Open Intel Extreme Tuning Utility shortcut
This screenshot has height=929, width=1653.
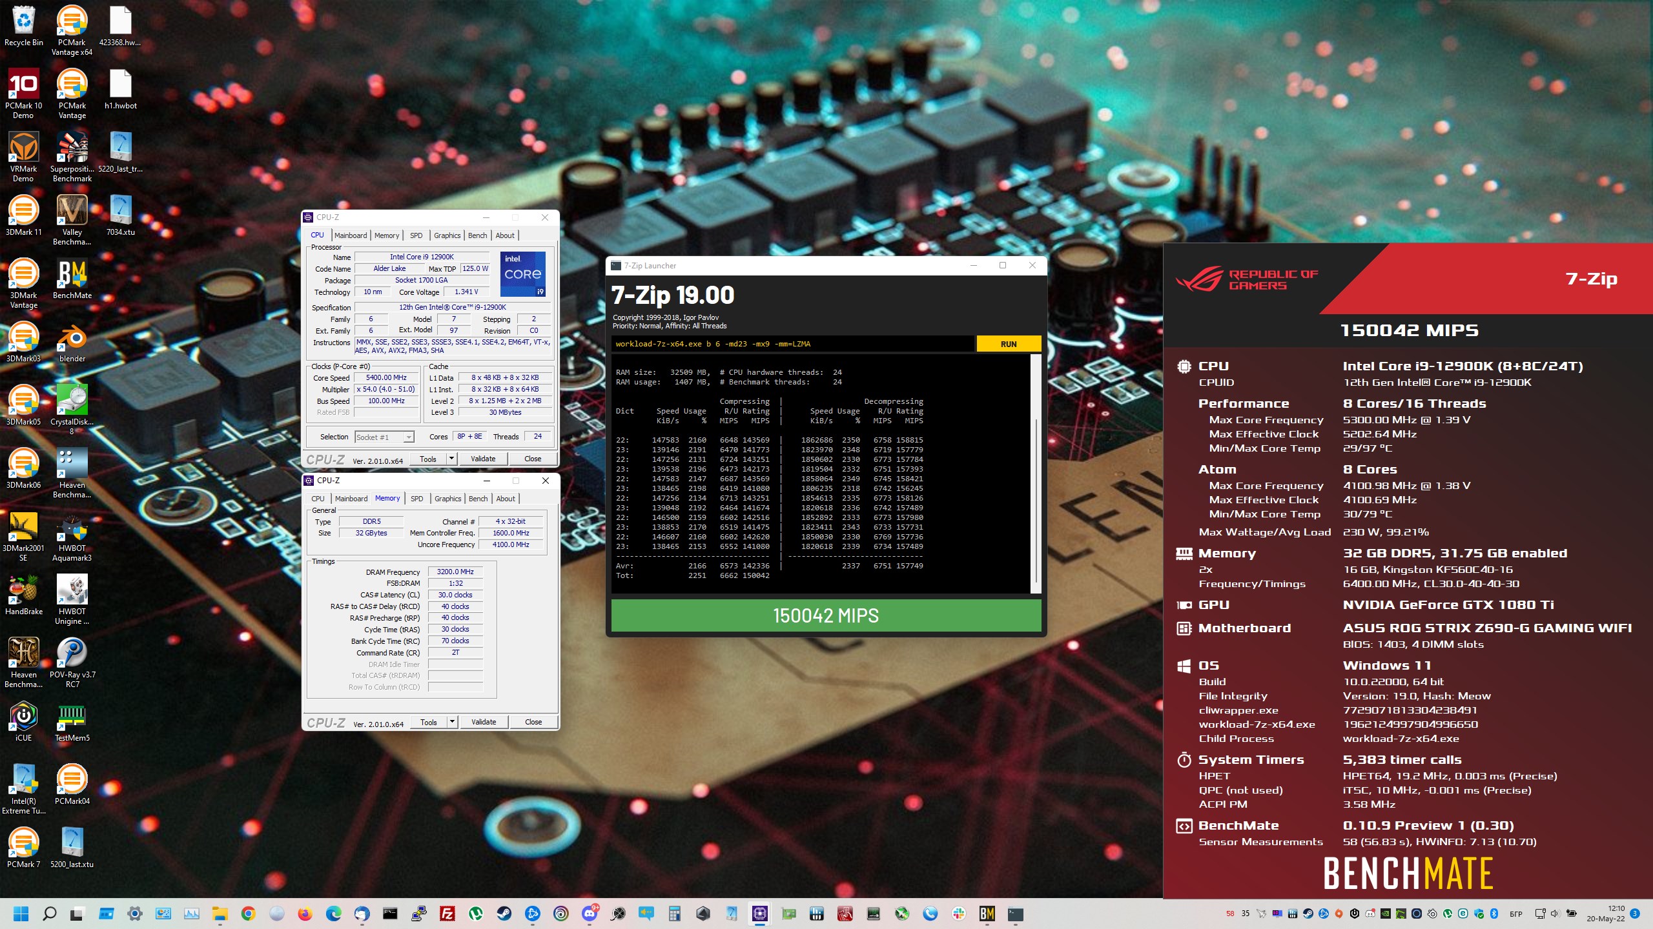coord(23,789)
